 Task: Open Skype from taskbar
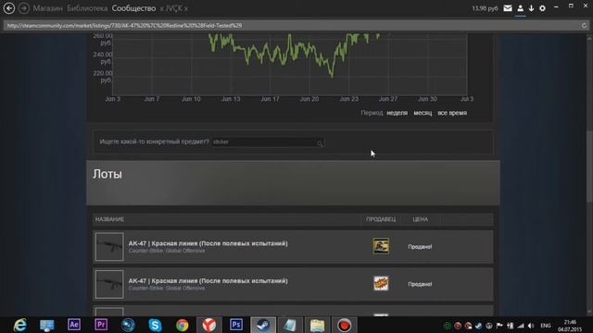(155, 325)
